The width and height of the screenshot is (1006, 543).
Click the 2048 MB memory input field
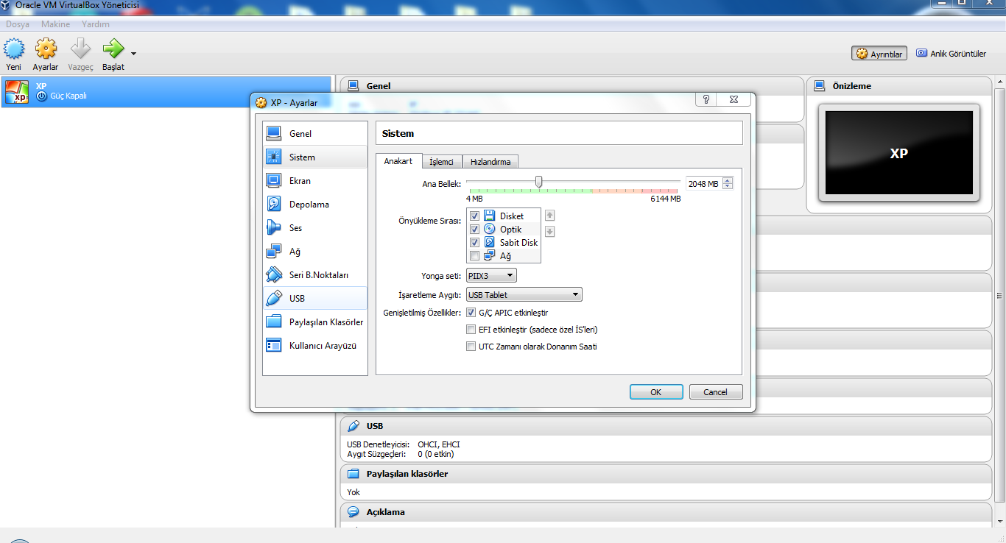(703, 184)
